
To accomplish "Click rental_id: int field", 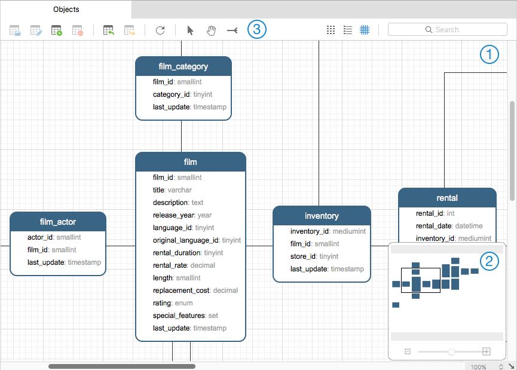I will click(435, 213).
